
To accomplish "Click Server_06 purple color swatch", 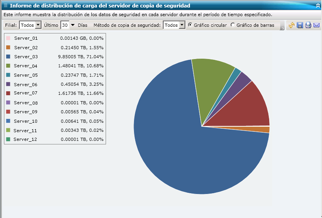I will point(8,84).
